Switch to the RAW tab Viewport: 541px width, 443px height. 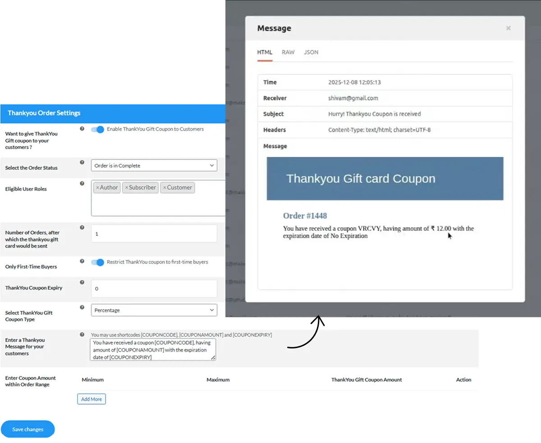click(x=288, y=52)
